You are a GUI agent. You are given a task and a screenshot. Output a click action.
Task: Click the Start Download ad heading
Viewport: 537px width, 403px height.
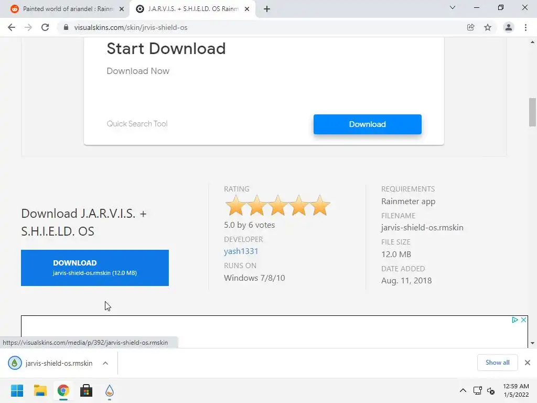pos(166,49)
